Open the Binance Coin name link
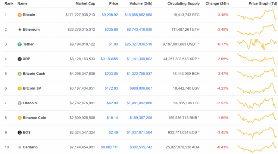 (x=34, y=118)
